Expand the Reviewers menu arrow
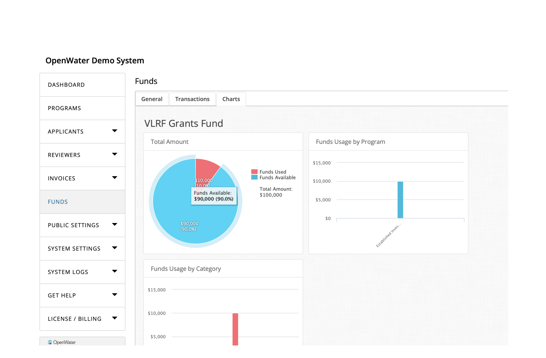The width and height of the screenshot is (546, 358). click(114, 154)
